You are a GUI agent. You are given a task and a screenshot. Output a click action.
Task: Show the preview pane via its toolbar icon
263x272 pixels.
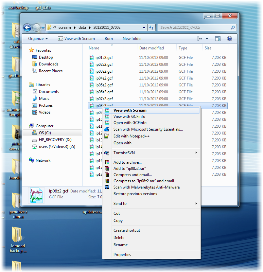[218, 38]
